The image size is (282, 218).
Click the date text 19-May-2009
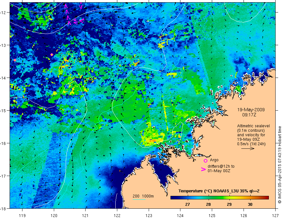coord(251,110)
